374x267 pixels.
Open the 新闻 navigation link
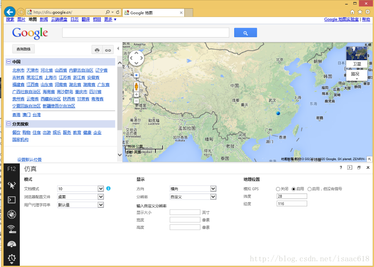44,19
